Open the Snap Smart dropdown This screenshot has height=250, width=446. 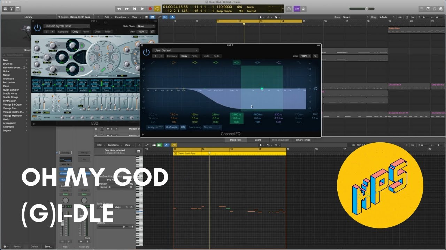[355, 17]
